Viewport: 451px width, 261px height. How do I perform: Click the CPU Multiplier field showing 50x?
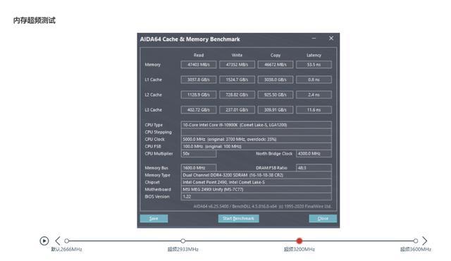pos(199,154)
